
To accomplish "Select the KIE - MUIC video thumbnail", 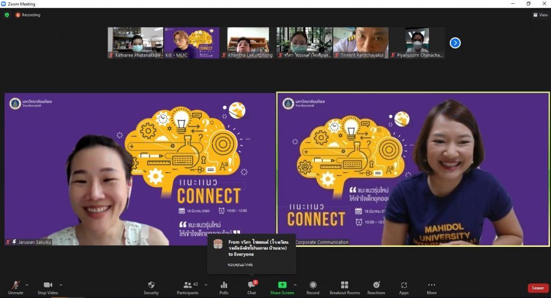I will point(192,42).
